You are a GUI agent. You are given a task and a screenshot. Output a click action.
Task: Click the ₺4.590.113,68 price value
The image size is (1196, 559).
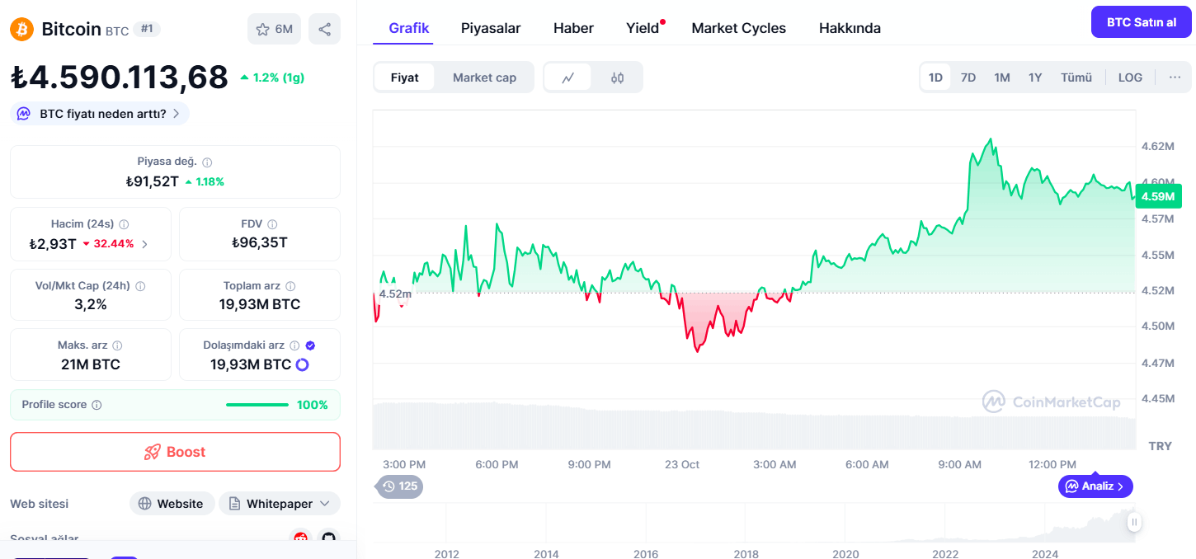[120, 78]
